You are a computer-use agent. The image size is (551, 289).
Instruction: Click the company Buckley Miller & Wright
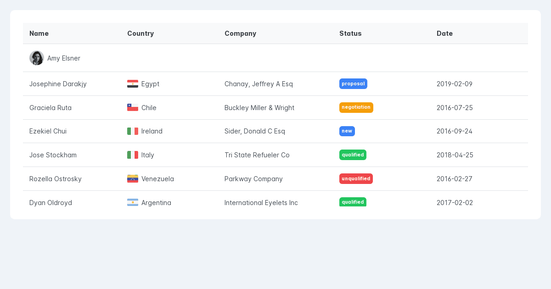click(259, 107)
